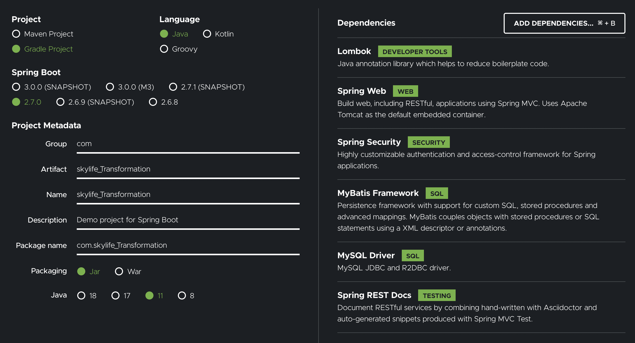Viewport: 635px width, 343px height.
Task: Select Java language radio button
Action: [164, 34]
